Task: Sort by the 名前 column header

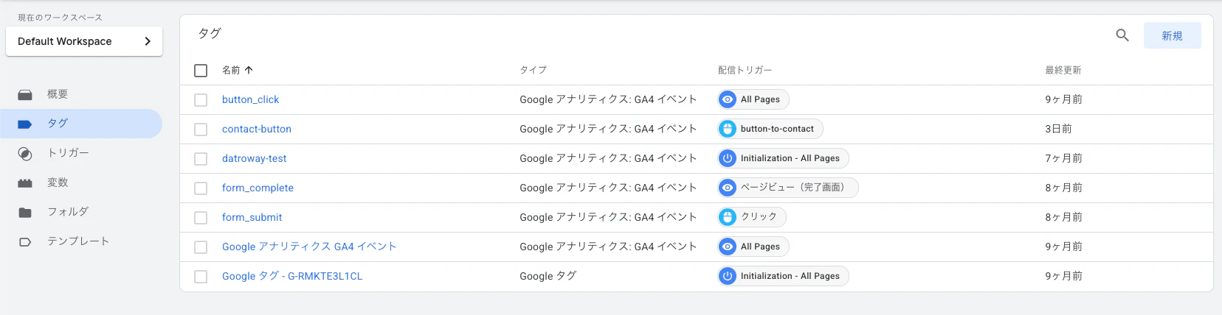Action: click(231, 70)
